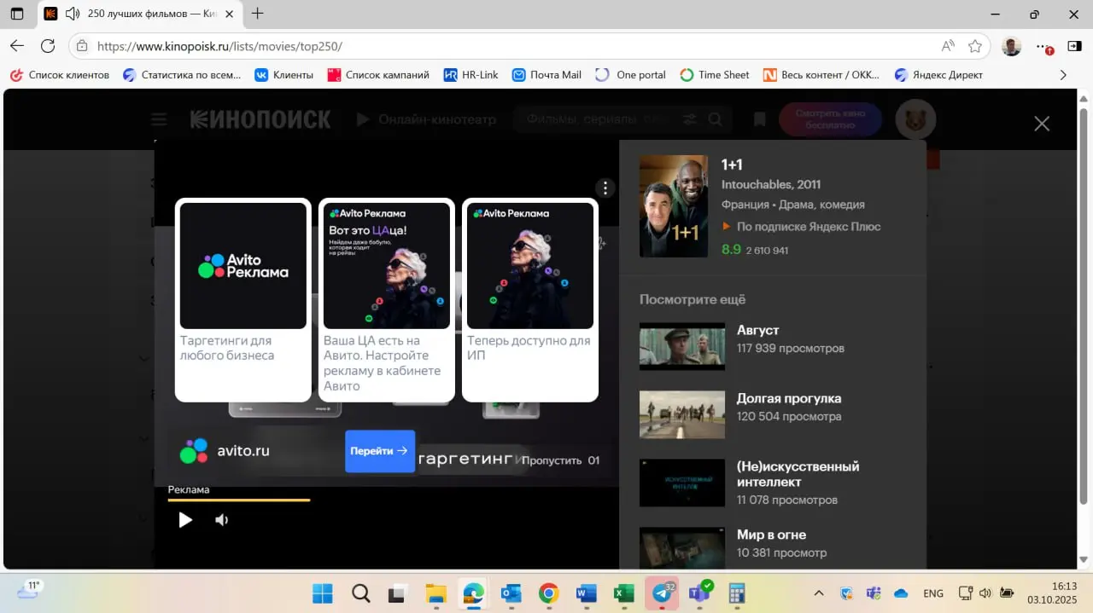Open a new browser tab
The image size is (1093, 613).
click(x=258, y=14)
